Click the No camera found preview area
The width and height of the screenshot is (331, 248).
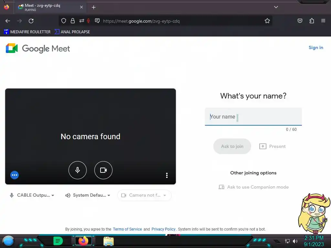point(91,136)
